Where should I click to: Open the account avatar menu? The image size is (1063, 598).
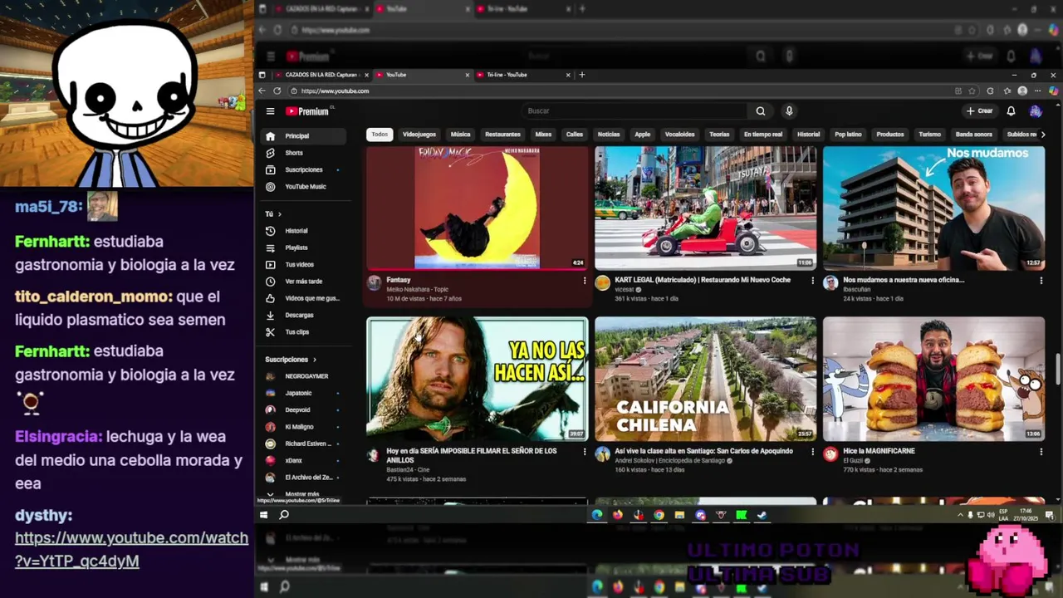click(1036, 110)
